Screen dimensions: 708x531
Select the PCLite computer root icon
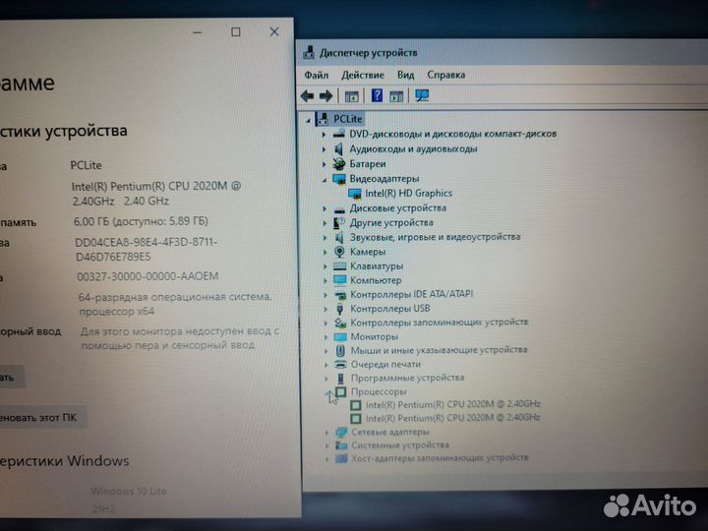click(323, 119)
